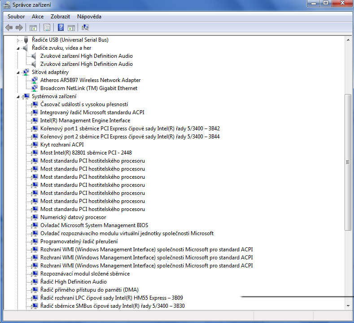The width and height of the screenshot is (354, 323).
Task: Minimize the Správce zařízení window
Action: (313, 3)
